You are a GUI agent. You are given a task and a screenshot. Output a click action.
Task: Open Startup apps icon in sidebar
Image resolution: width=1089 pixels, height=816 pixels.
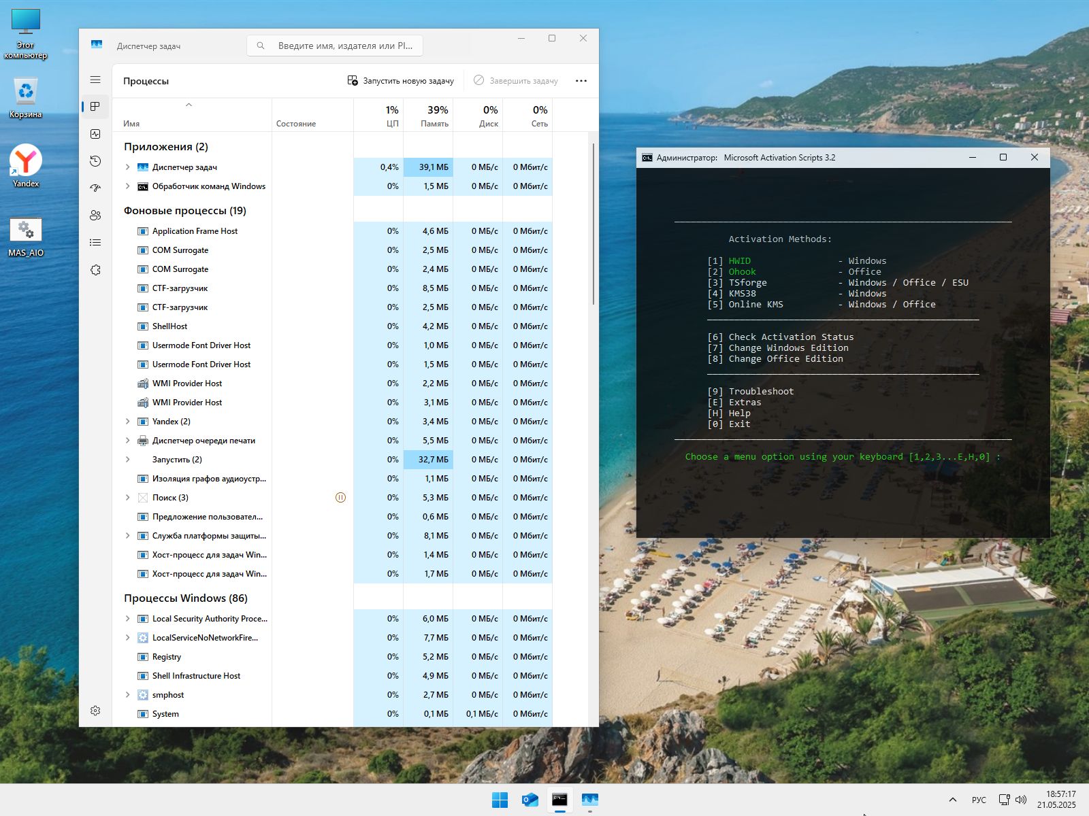[95, 188]
